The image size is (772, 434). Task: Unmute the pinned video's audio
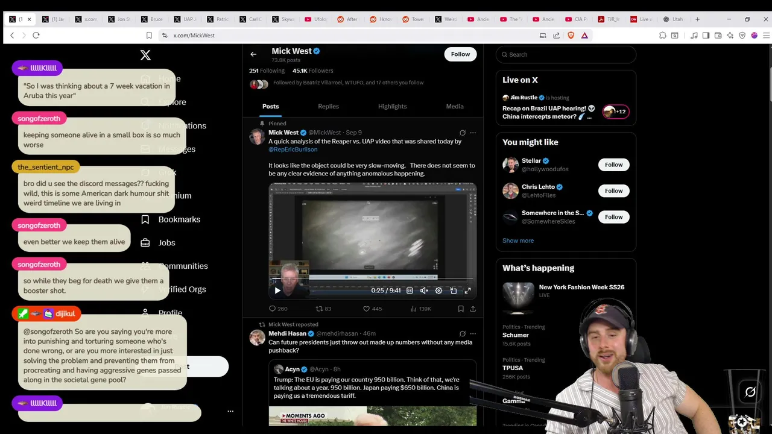click(424, 291)
